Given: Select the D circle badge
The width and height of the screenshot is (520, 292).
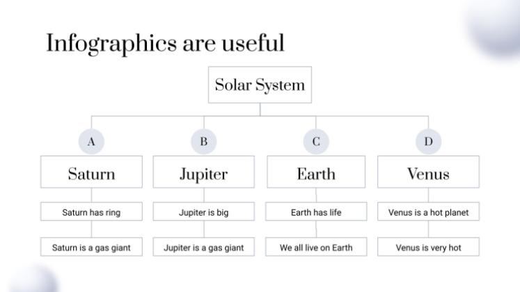Looking at the screenshot, I should pyautogui.click(x=429, y=142).
